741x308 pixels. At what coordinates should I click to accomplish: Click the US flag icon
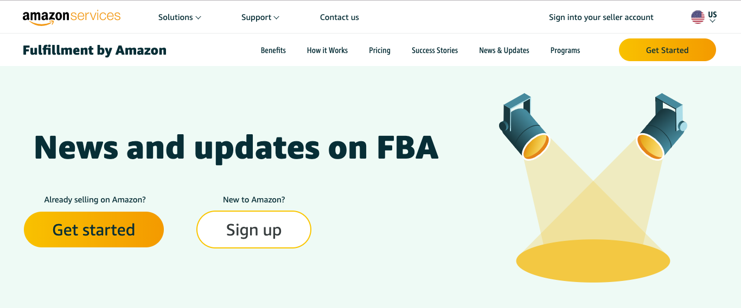[698, 17]
